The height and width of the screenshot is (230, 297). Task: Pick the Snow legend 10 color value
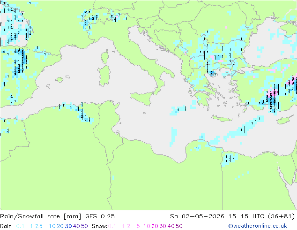click(x=147, y=226)
